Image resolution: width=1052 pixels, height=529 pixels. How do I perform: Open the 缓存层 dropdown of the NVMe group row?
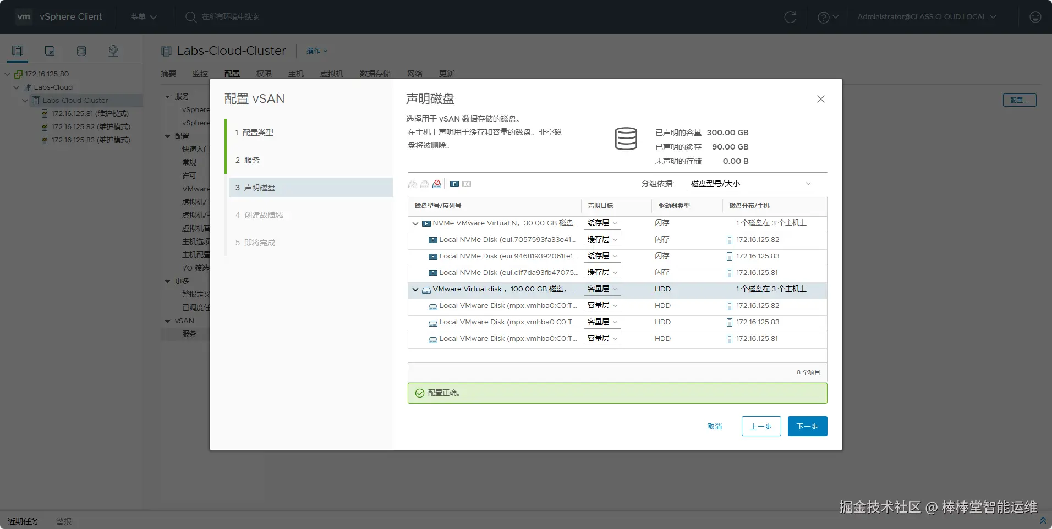(602, 223)
